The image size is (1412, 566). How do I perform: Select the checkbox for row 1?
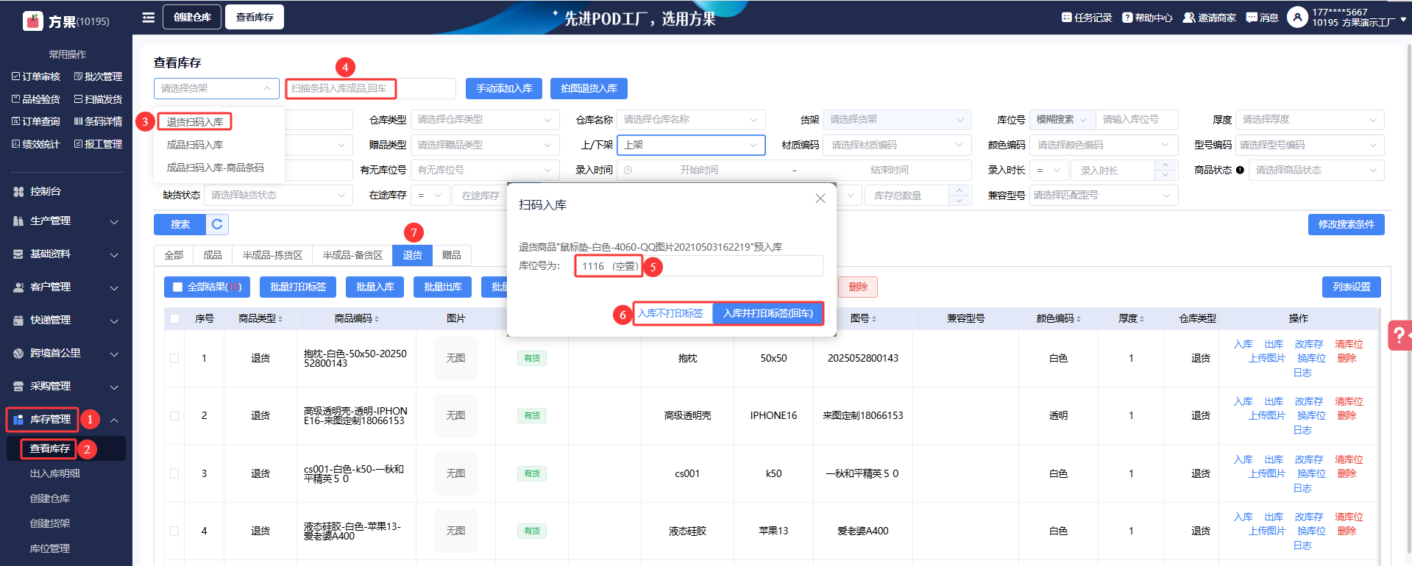click(x=174, y=358)
